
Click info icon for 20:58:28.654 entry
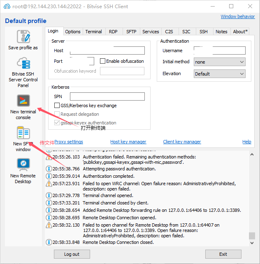point(49,210)
